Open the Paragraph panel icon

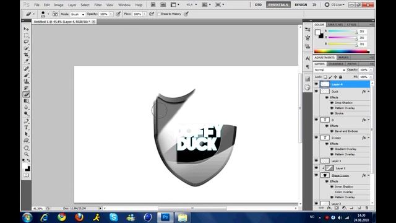point(308,67)
